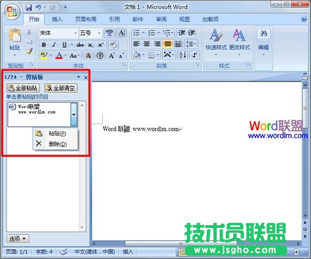Open clipboard item dropdown arrow
311x259 pixels.
(74, 114)
